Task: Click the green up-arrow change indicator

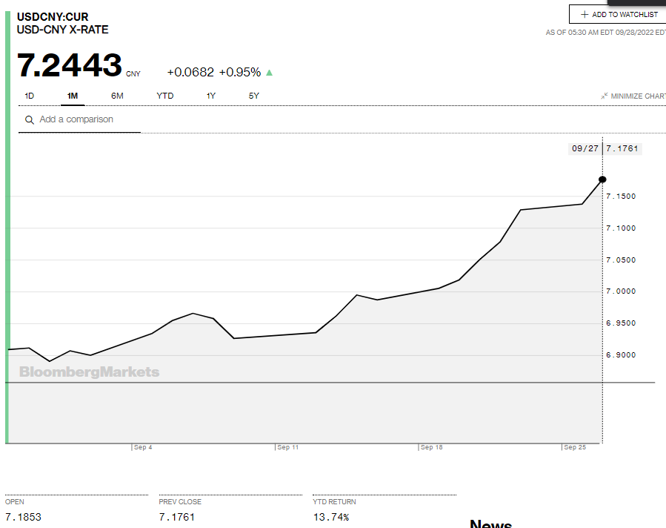Action: (270, 73)
